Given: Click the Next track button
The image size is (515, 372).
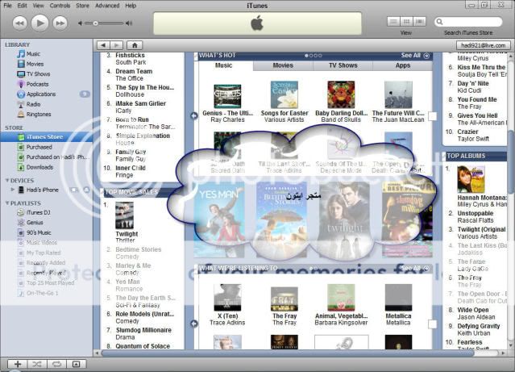Looking at the screenshot, I should pos(60,23).
